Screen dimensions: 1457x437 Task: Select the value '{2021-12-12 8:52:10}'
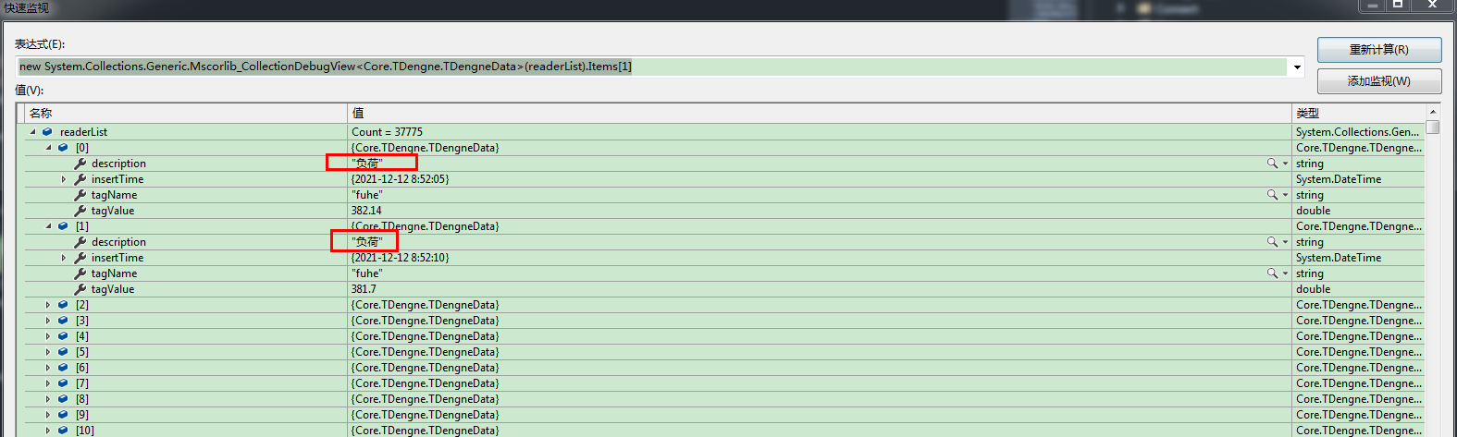tap(400, 258)
